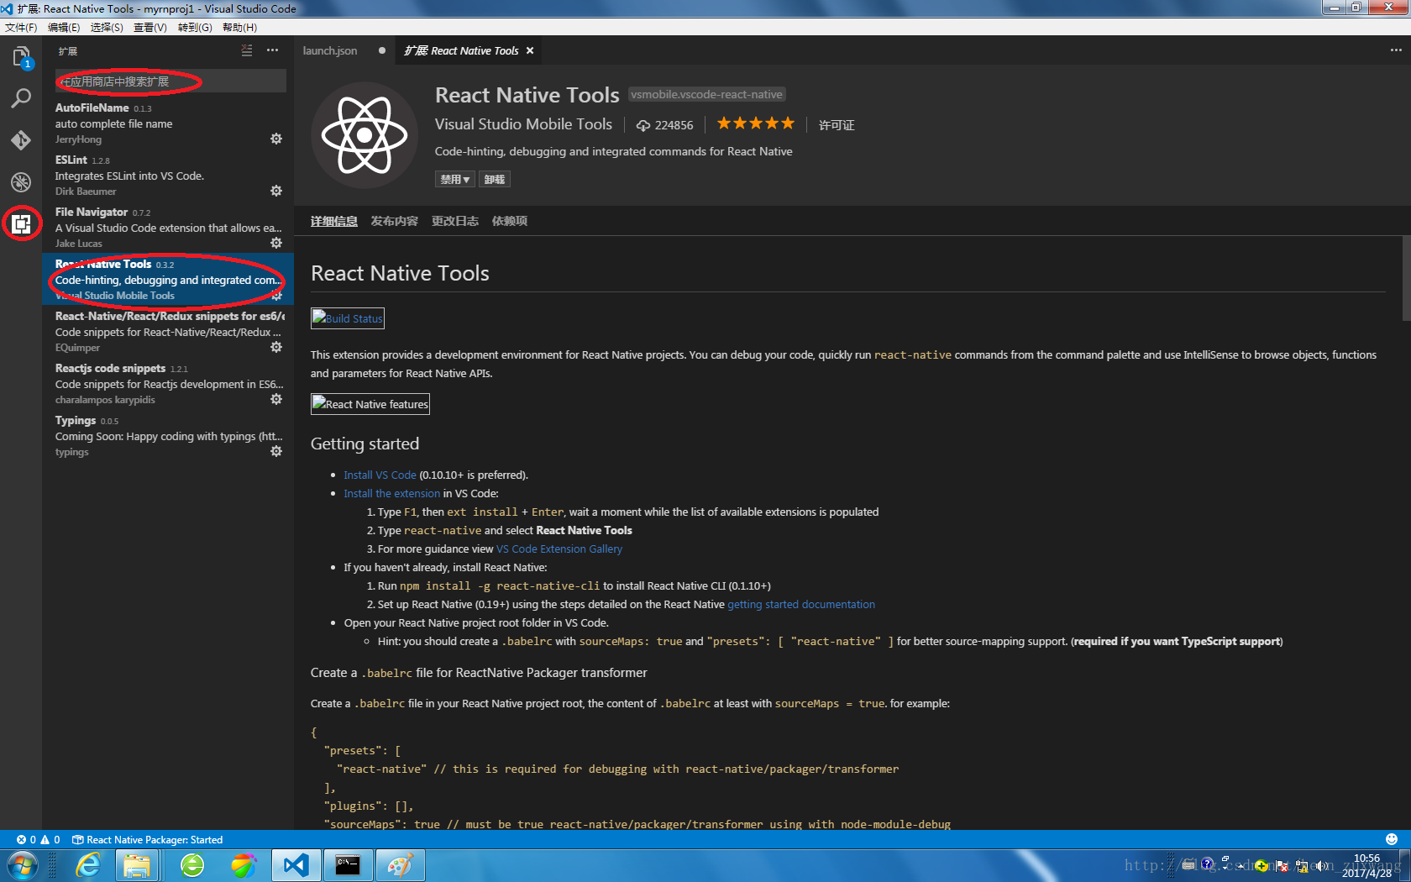Open the Search view in activity bar
1411x882 pixels.
point(21,98)
